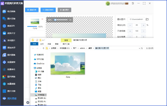Select 图片叠加 image overlay tool
Viewport: 167px width, 106px height.
click(x=9, y=99)
